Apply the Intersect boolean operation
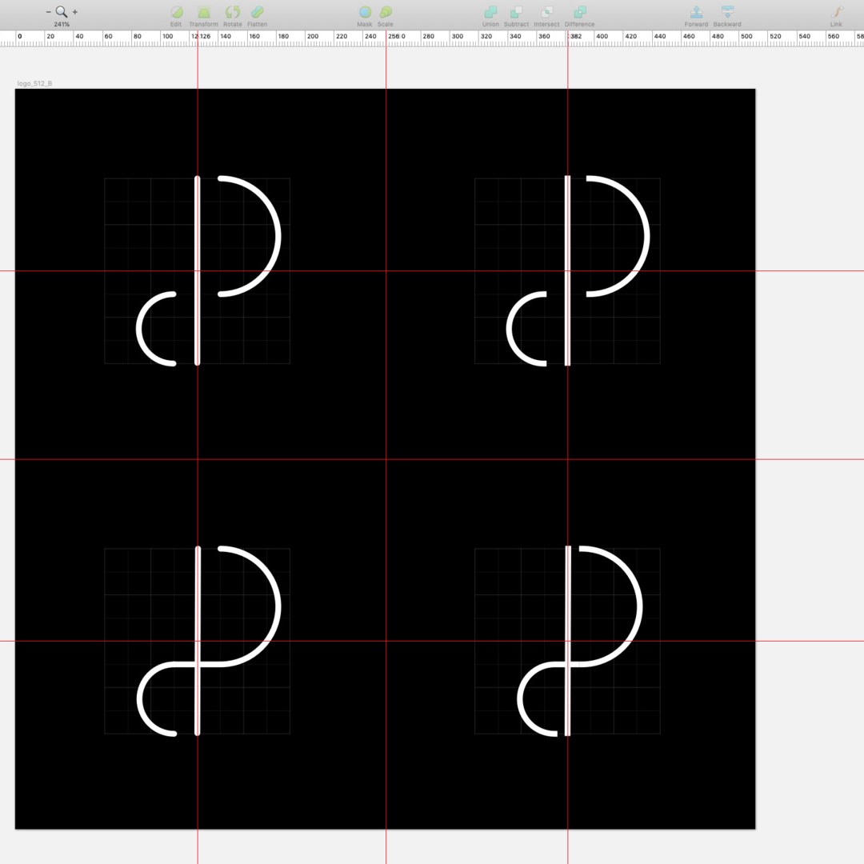This screenshot has height=864, width=864. 546,12
